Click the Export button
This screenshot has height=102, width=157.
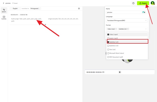click(143, 3)
